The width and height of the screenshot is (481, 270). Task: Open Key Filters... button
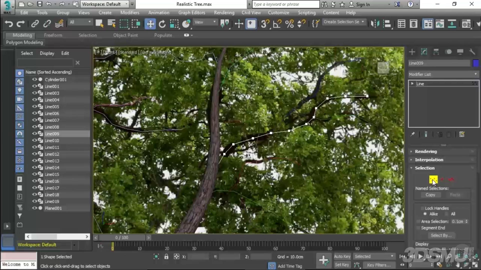(379, 265)
